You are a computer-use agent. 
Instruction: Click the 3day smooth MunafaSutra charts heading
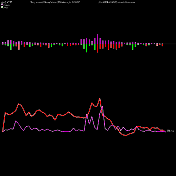coord(55,2)
